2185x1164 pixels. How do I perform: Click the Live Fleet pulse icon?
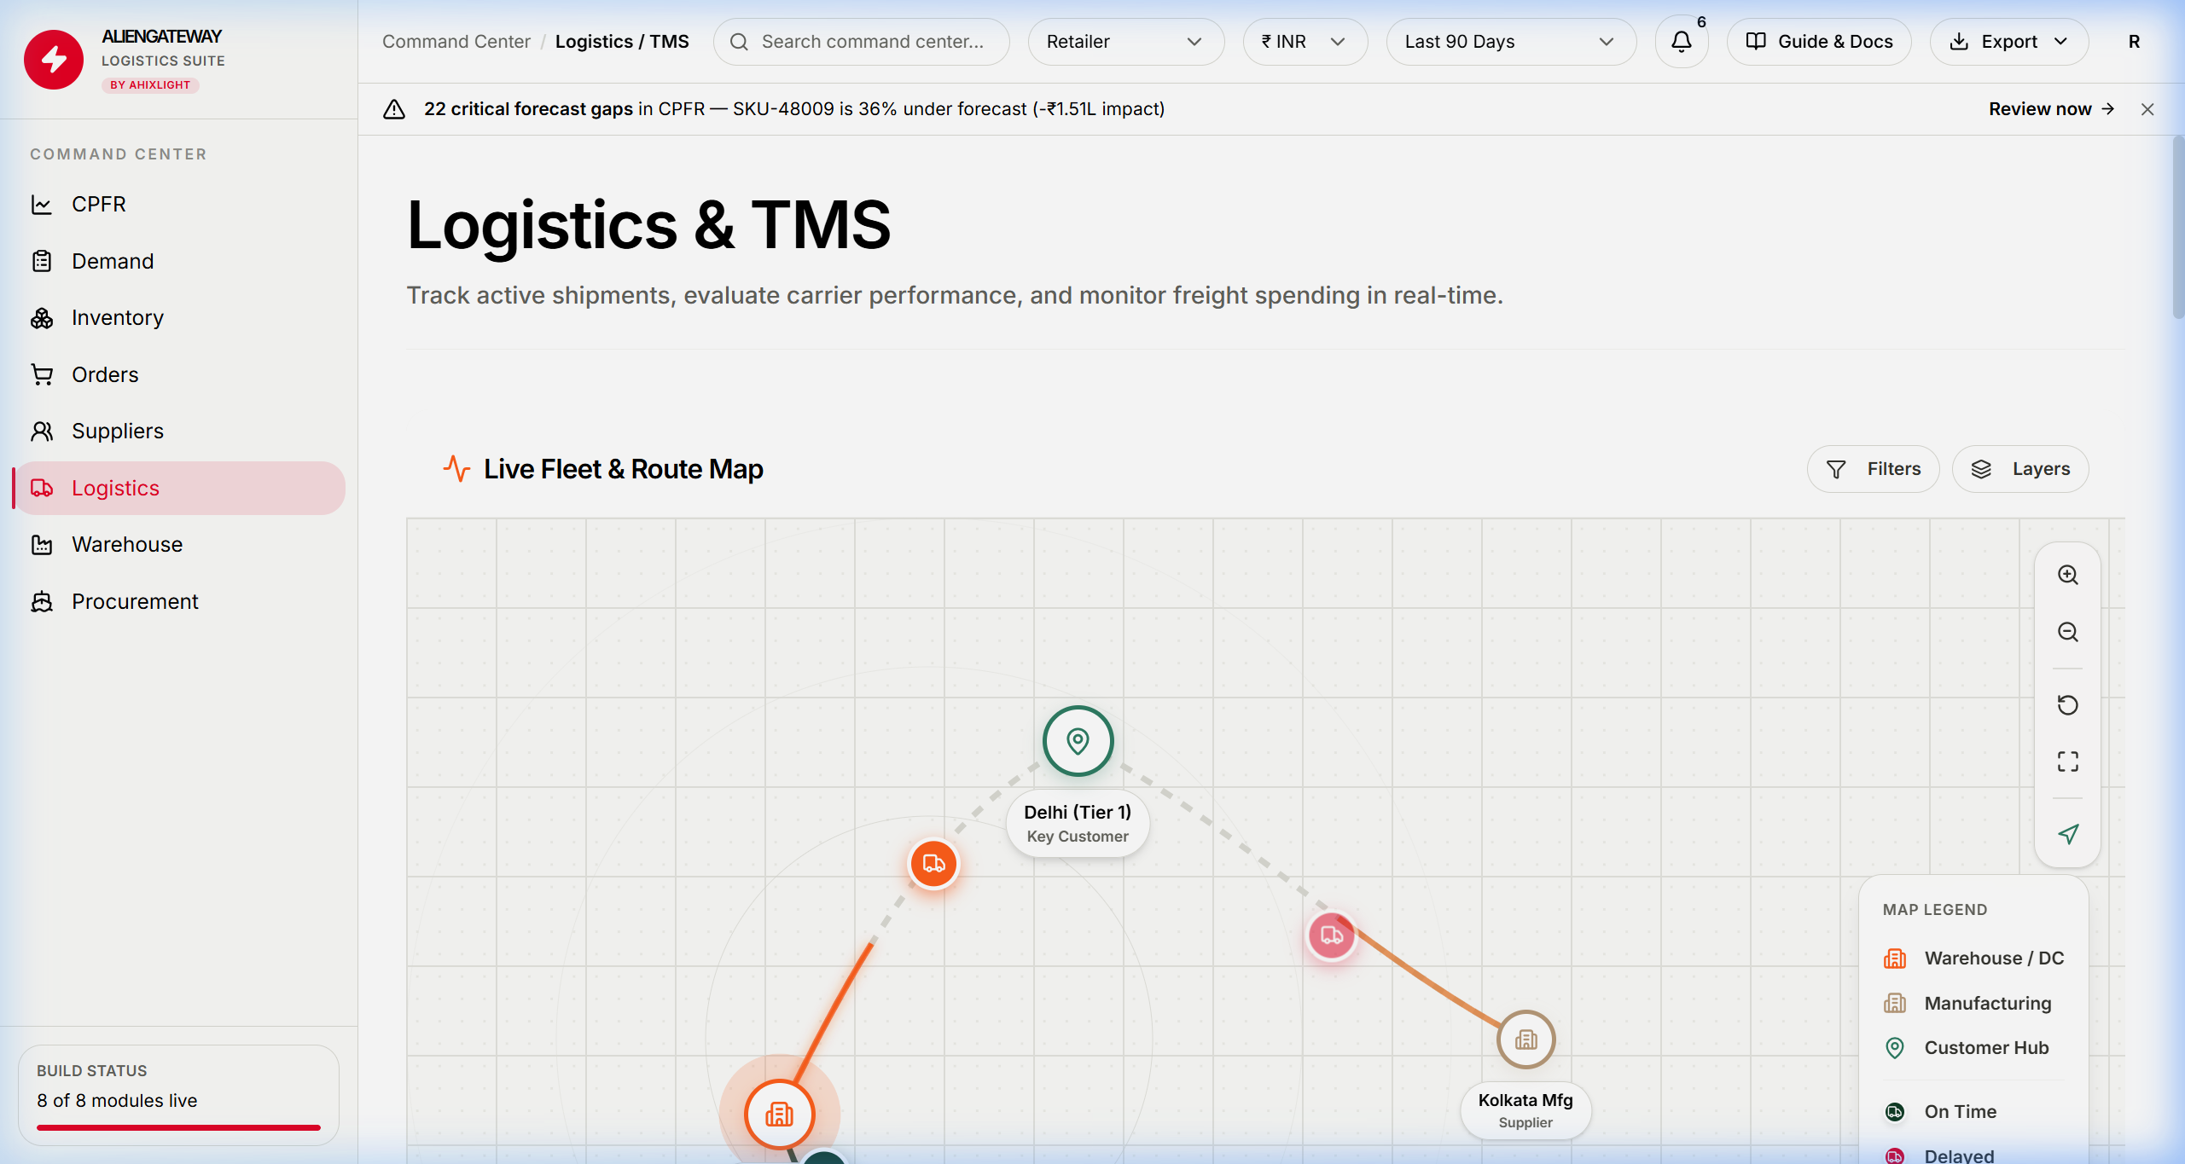coord(456,468)
